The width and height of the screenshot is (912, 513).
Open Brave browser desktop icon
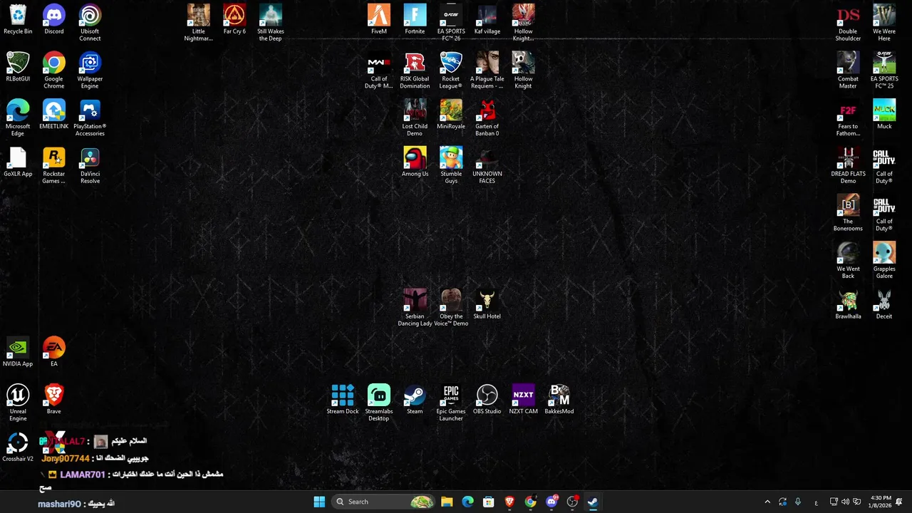coord(54,399)
